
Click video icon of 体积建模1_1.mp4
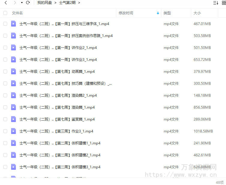(x=13, y=143)
